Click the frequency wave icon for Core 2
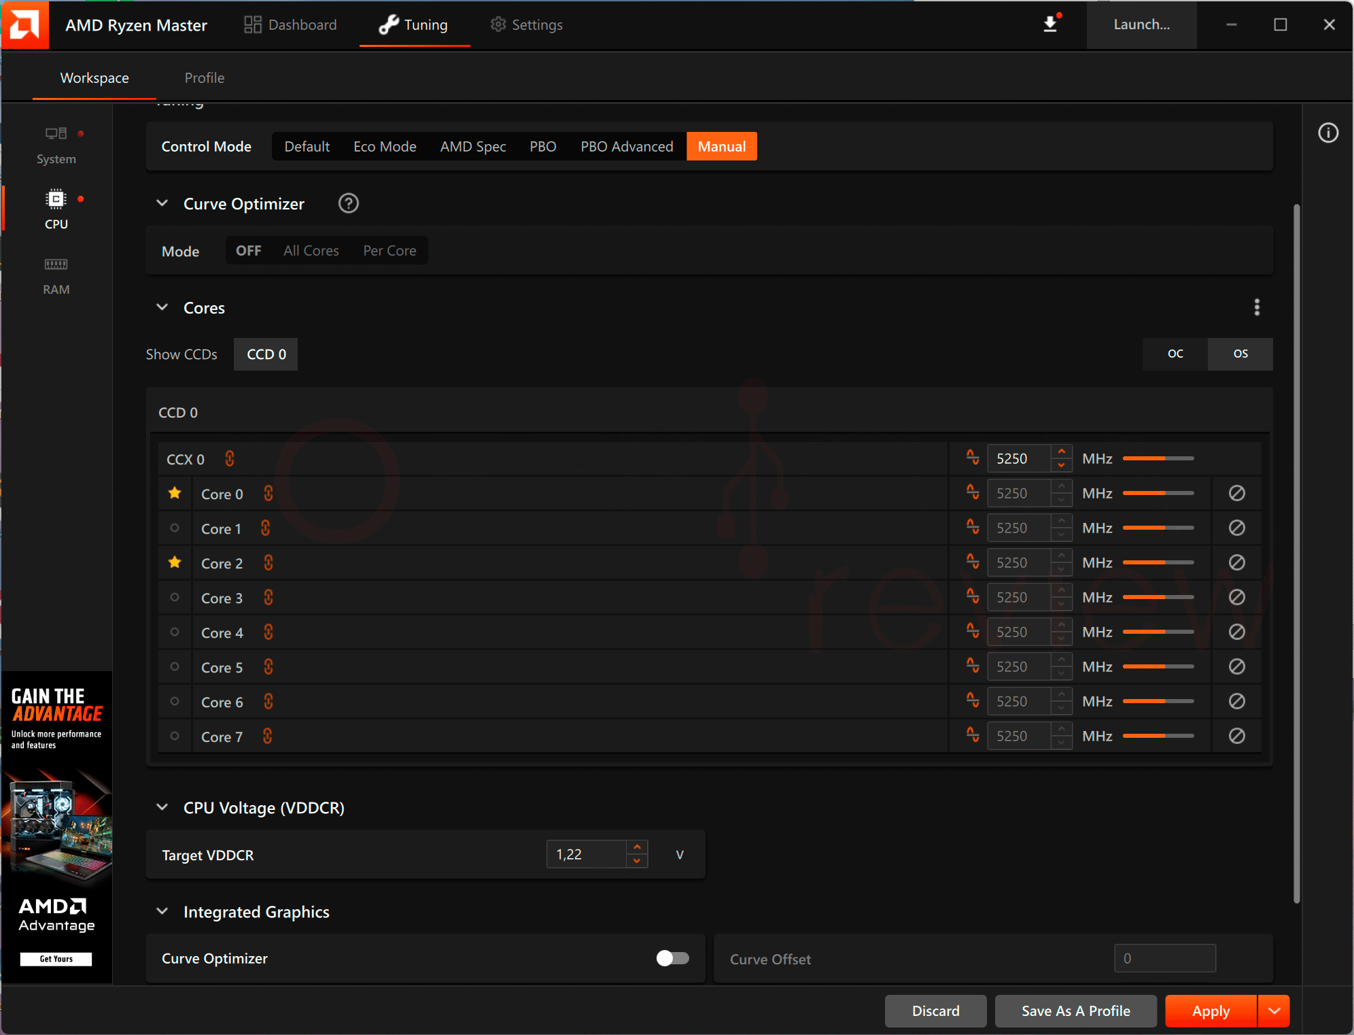1354x1035 pixels. pyautogui.click(x=973, y=562)
